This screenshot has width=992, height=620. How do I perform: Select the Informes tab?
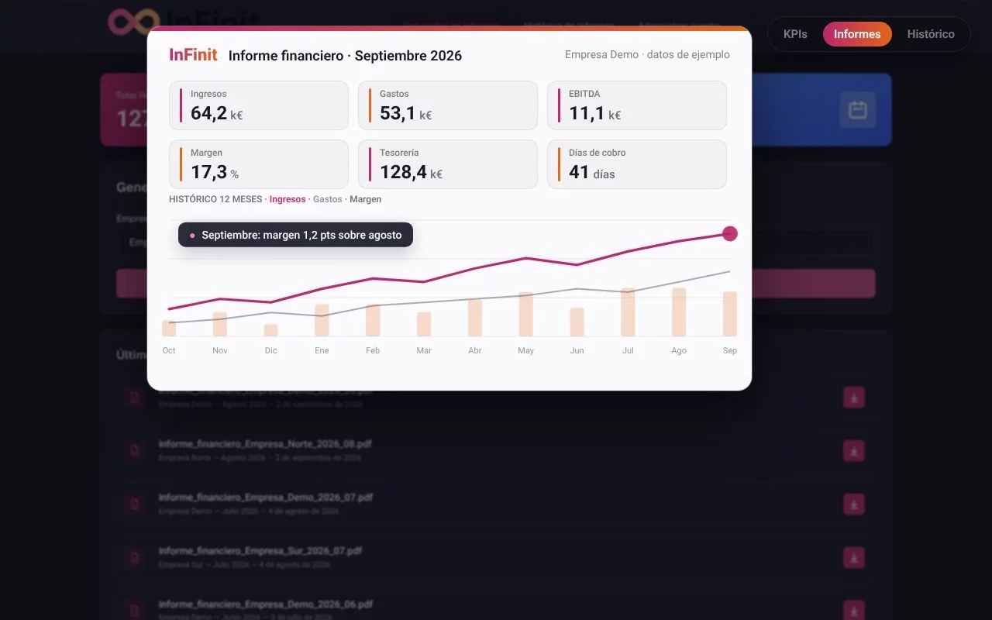tap(857, 34)
